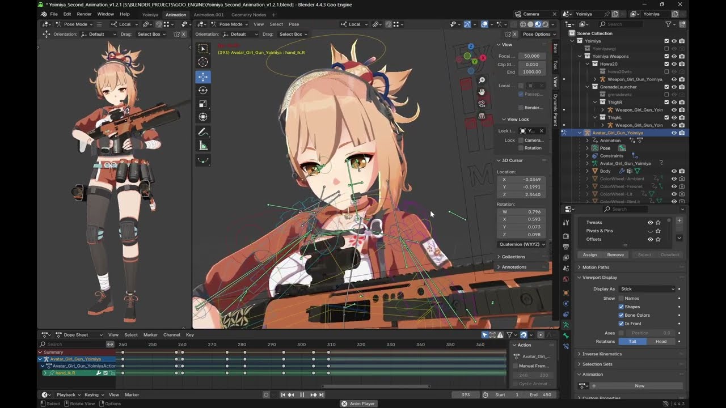Select the Breakdowner pose tool
The image size is (726, 408).
[x=203, y=160]
